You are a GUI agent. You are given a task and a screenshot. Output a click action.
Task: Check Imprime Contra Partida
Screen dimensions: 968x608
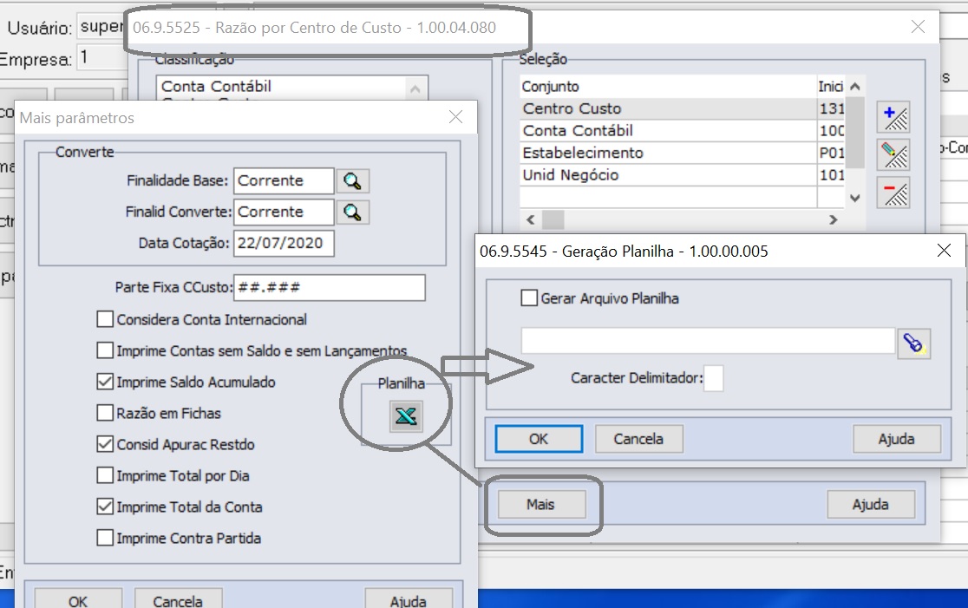pos(105,538)
